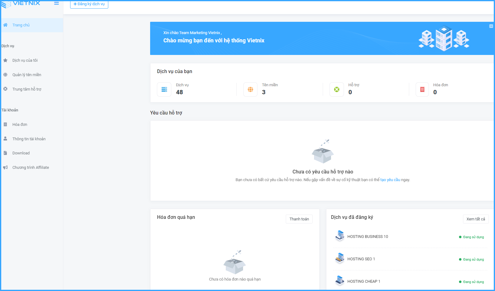Toggle the hamburger sidebar menu icon
Viewport: 495px width, 291px height.
point(57,3)
